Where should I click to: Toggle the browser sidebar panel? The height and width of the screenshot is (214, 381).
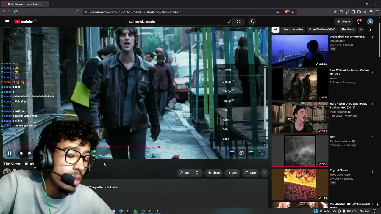(353, 12)
